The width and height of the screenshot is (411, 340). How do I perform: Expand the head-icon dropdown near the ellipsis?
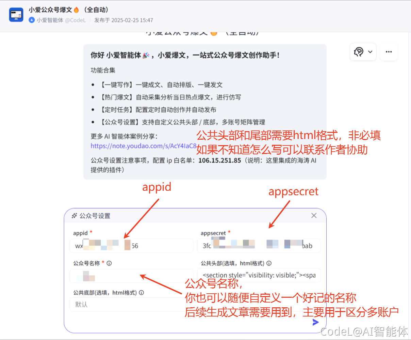(363, 52)
